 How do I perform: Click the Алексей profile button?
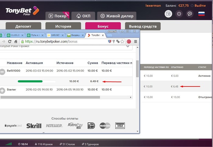112,31
